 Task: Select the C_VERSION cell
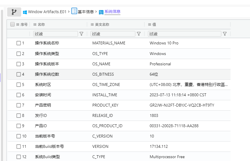[x=102, y=136]
